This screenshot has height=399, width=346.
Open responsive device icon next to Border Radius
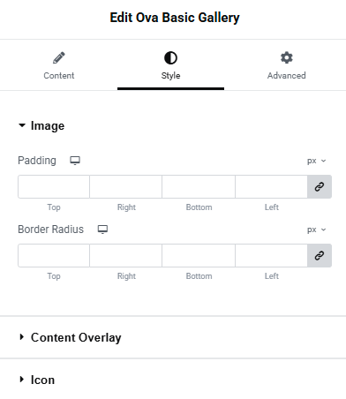click(102, 230)
